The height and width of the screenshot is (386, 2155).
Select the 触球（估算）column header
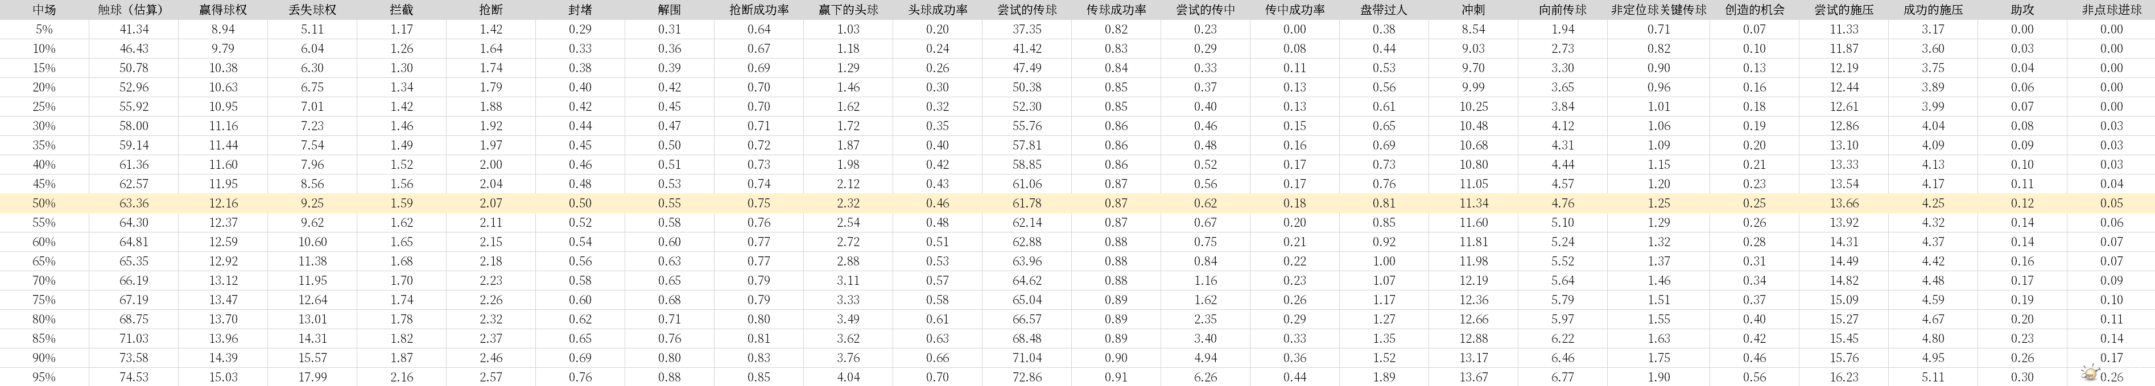tap(134, 10)
